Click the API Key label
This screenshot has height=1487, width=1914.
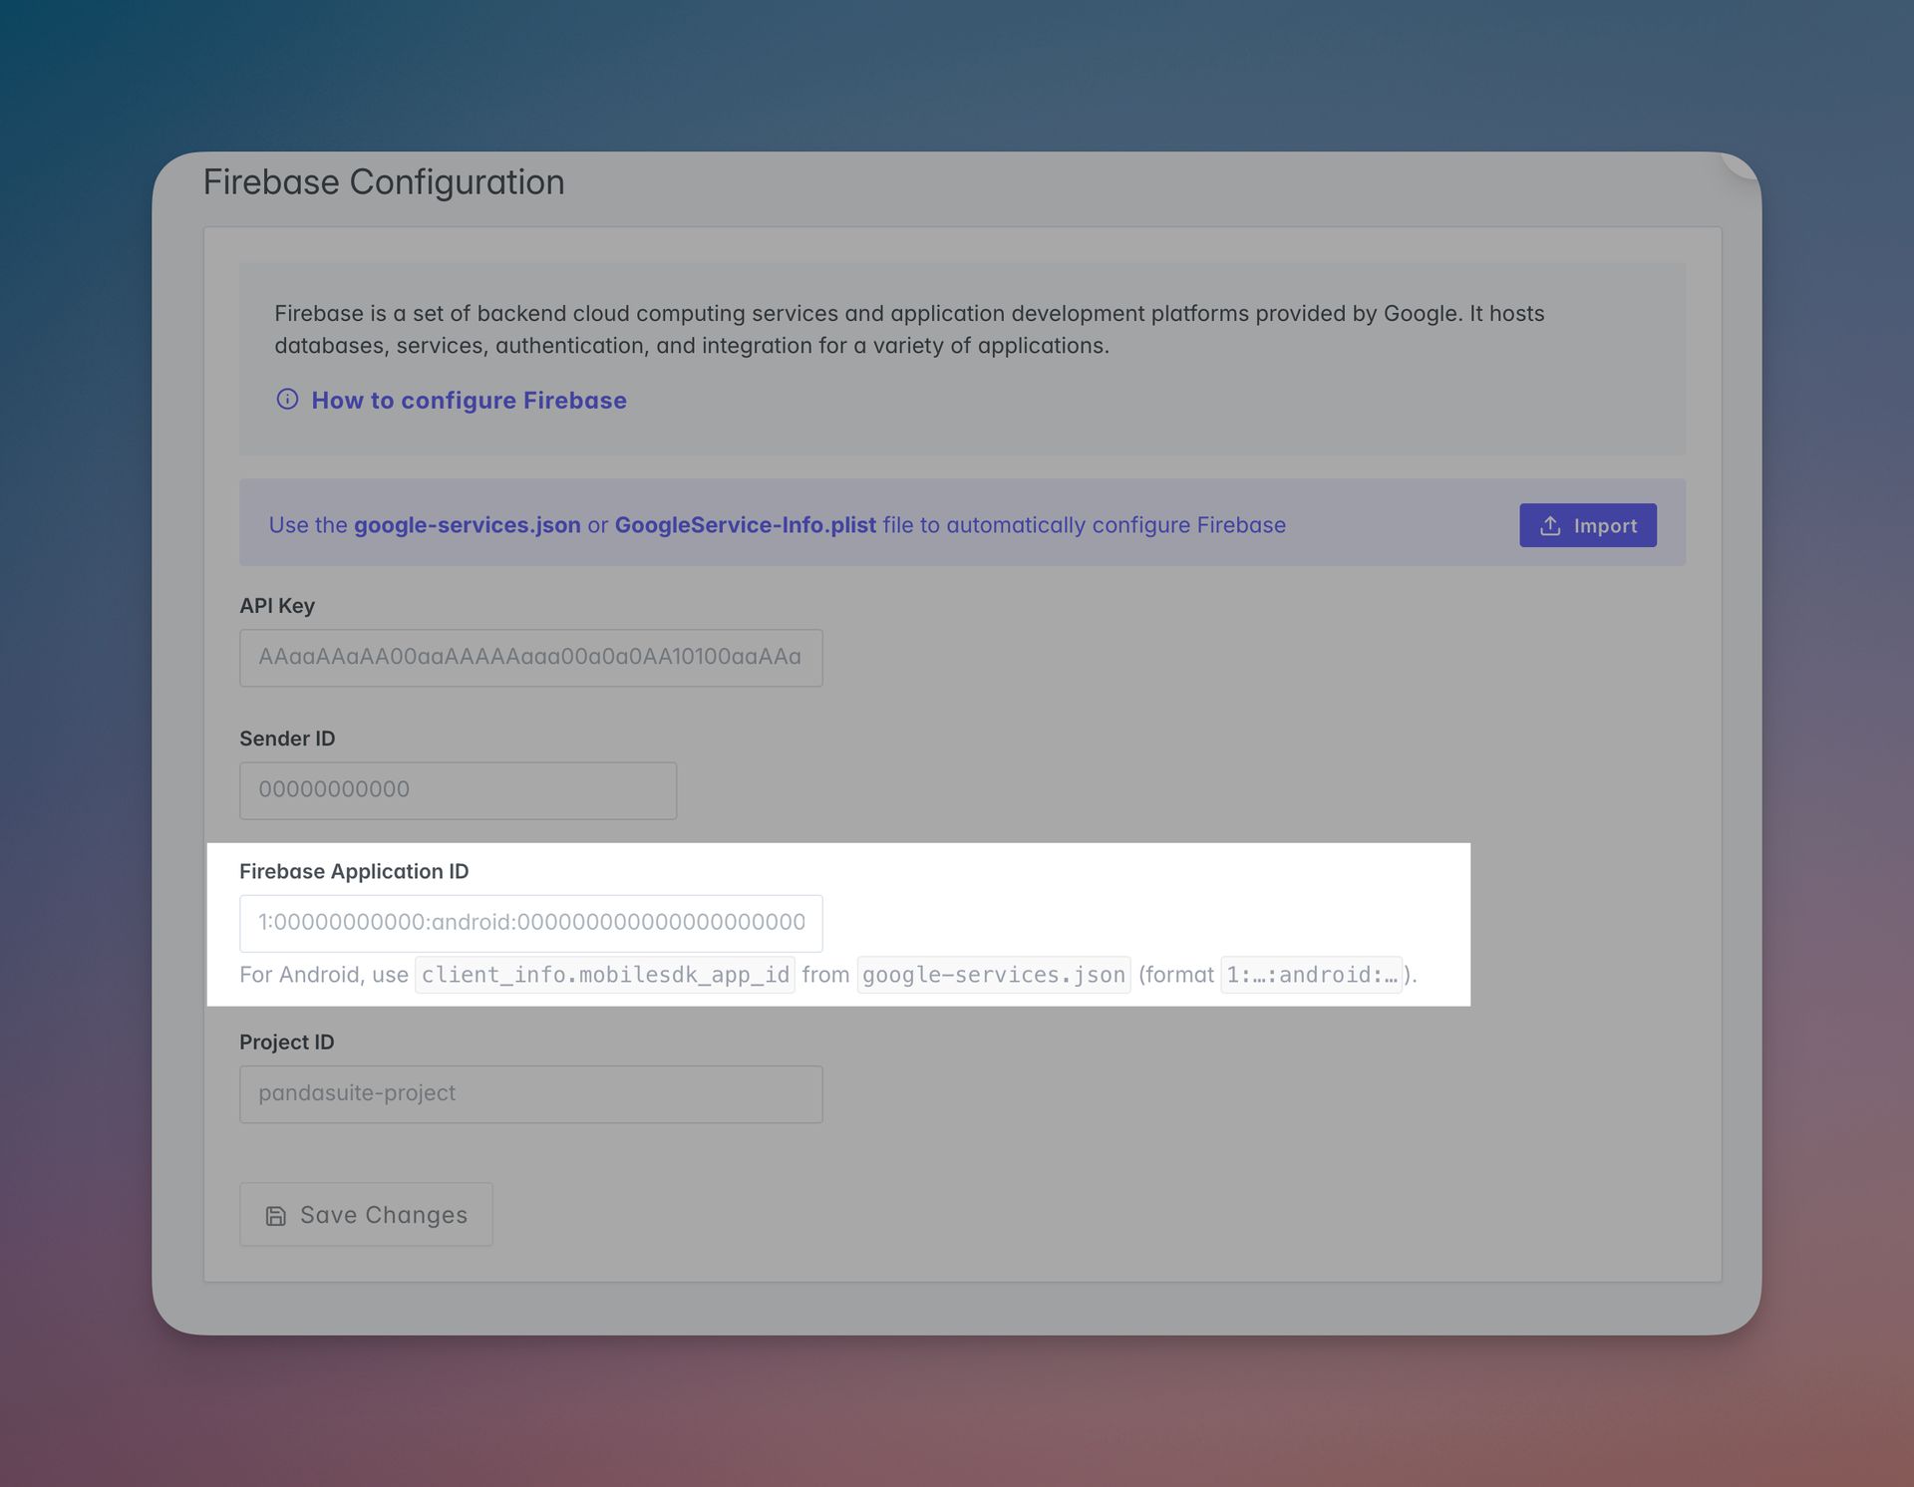point(277,605)
